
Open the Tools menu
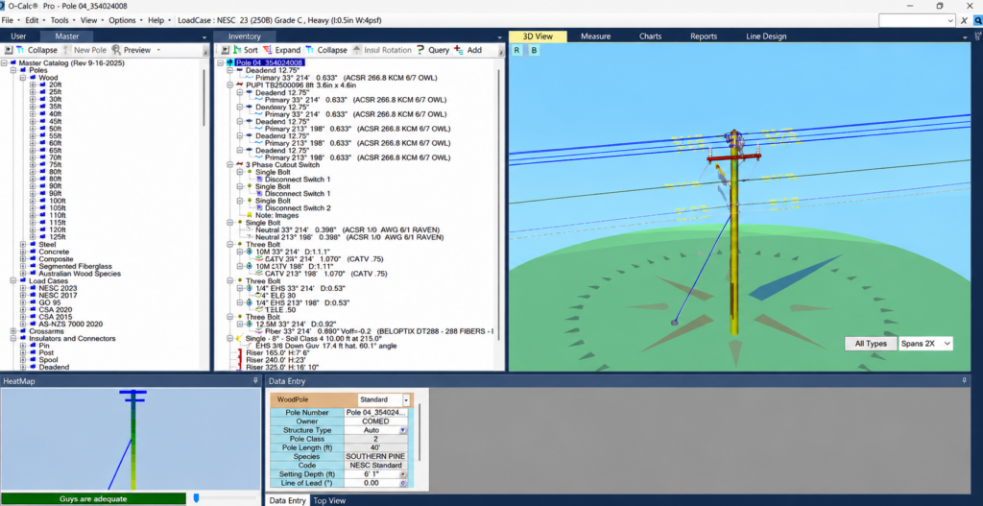click(62, 21)
